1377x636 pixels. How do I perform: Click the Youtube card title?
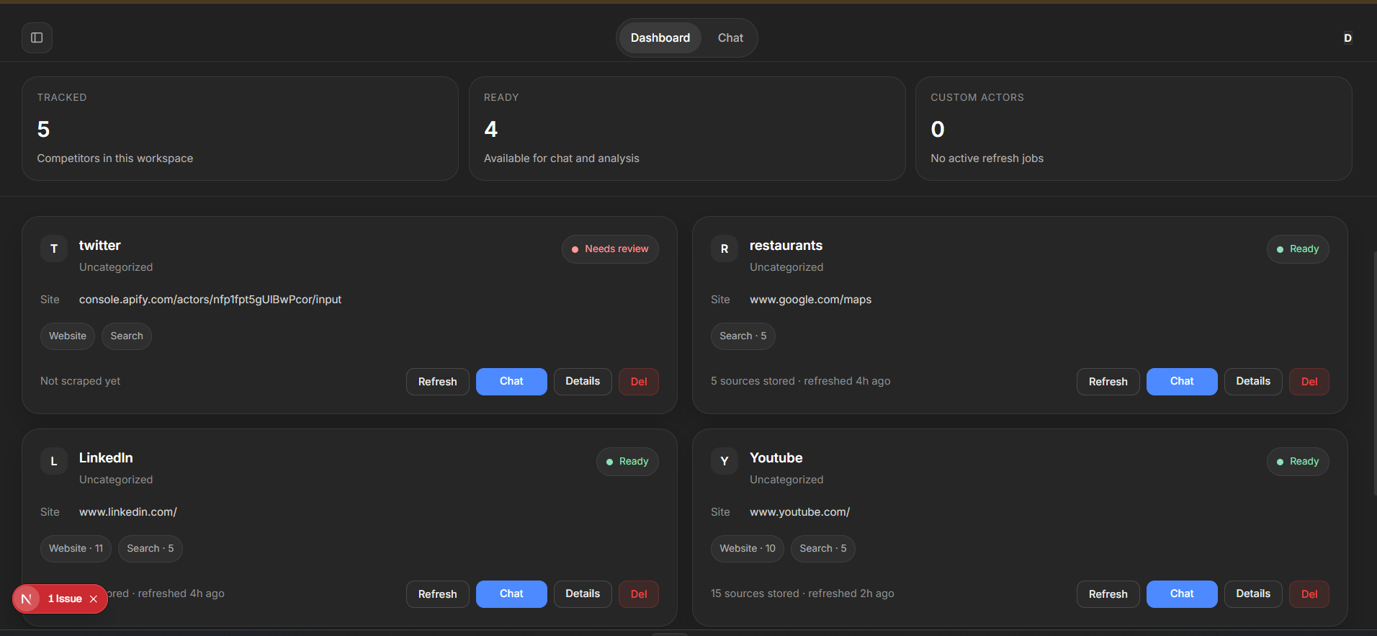coord(776,458)
